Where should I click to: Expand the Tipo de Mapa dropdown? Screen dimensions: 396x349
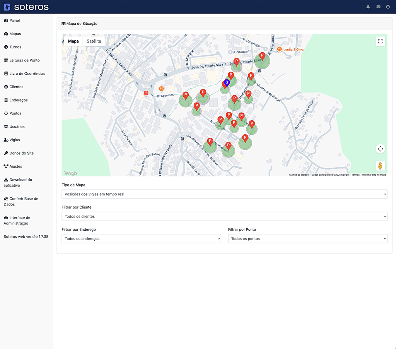pos(224,194)
